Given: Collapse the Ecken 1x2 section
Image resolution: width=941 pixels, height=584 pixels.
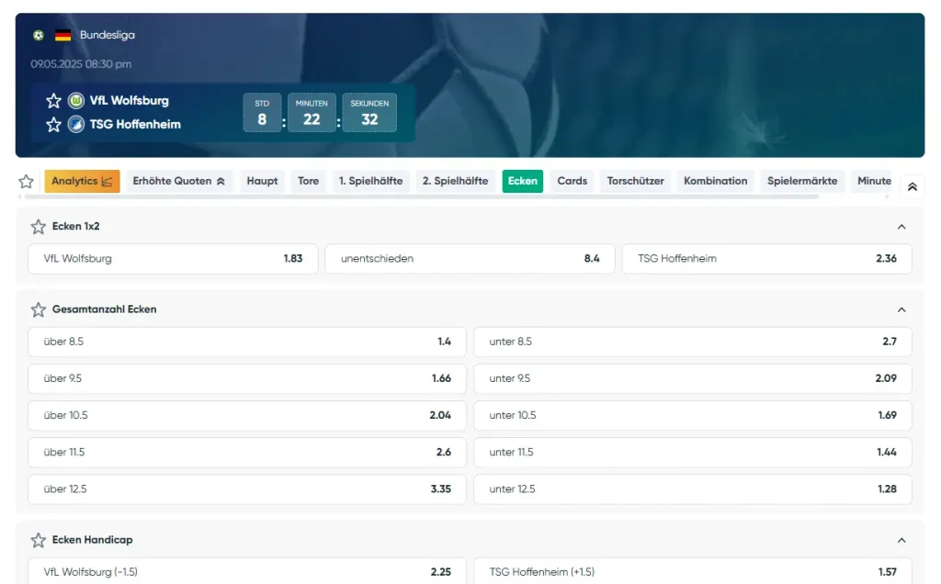Looking at the screenshot, I should (901, 227).
